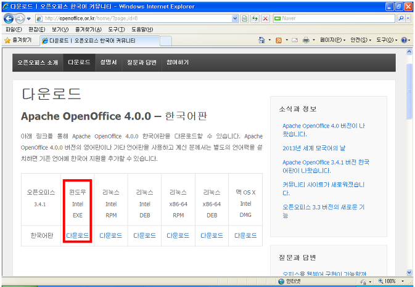Open 질문과 답변 navigation item
The width and height of the screenshot is (415, 287).
tap(142, 63)
